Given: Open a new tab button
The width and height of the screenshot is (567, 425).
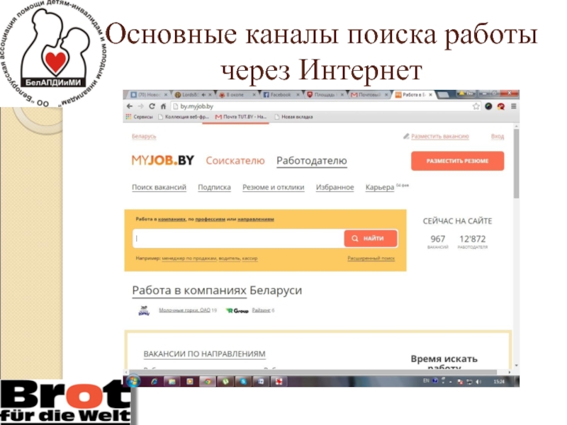Looking at the screenshot, I should pos(443,95).
